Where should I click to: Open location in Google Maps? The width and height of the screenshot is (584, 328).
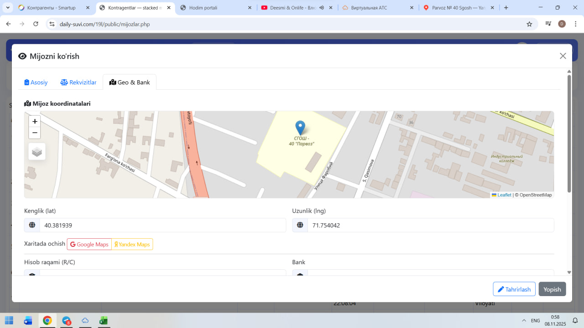point(89,245)
